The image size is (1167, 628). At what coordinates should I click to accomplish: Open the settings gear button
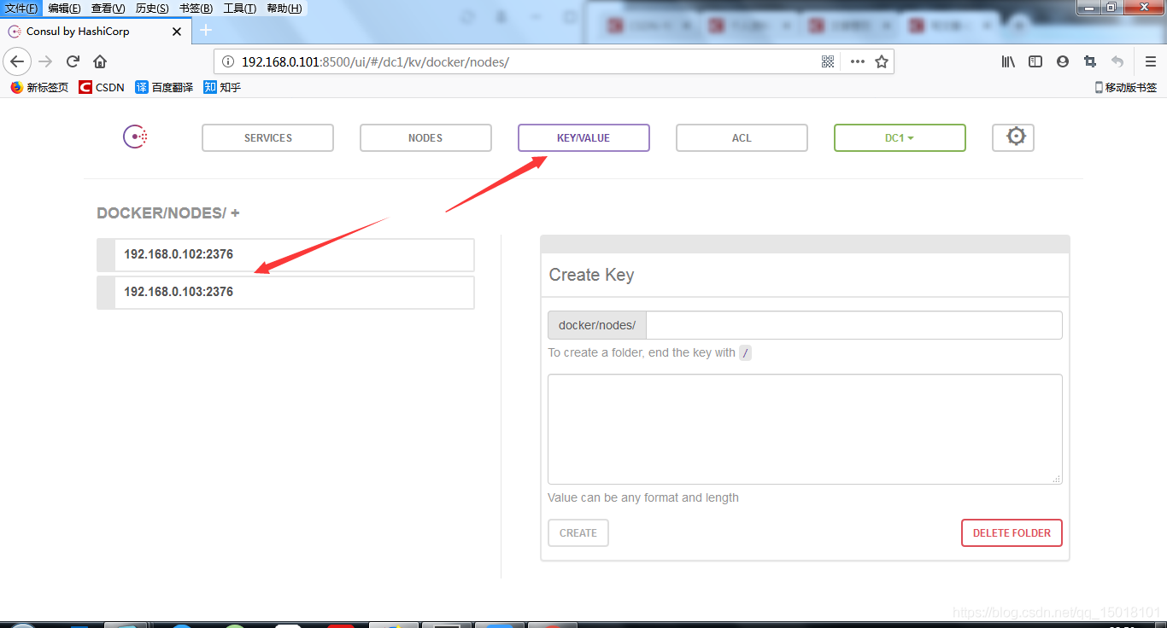coord(1013,137)
